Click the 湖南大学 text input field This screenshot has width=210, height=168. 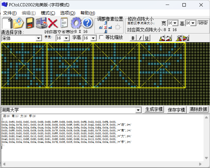[68, 110]
